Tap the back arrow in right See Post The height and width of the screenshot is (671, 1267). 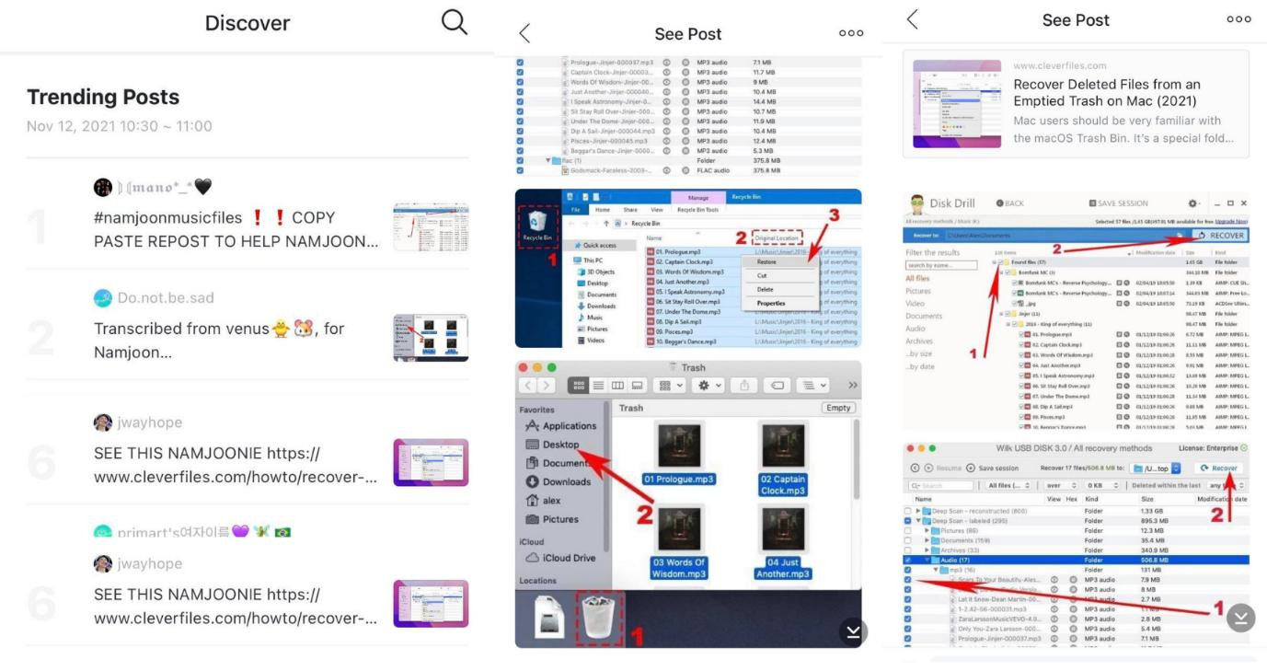click(912, 20)
